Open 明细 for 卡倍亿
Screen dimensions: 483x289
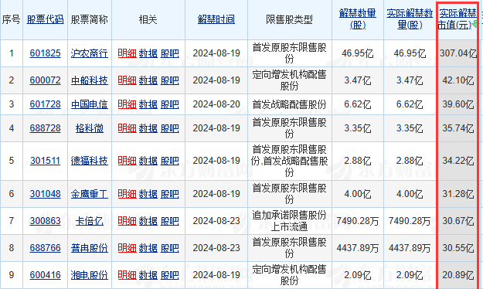(x=127, y=221)
